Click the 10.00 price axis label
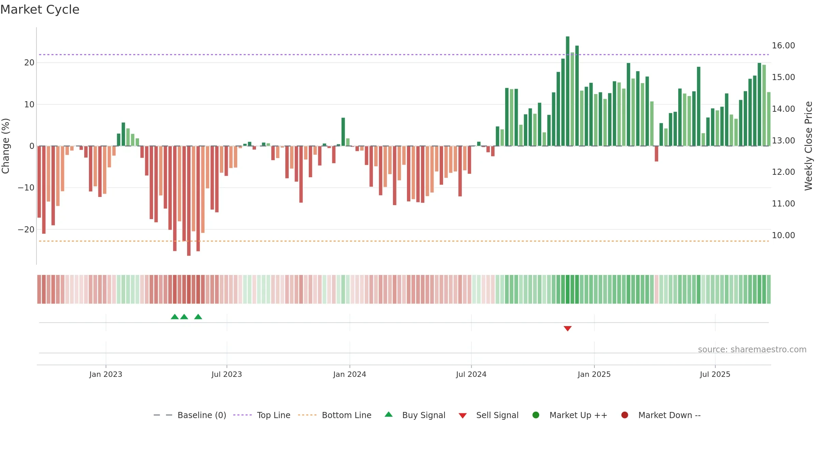The height and width of the screenshot is (460, 818). click(x=783, y=235)
